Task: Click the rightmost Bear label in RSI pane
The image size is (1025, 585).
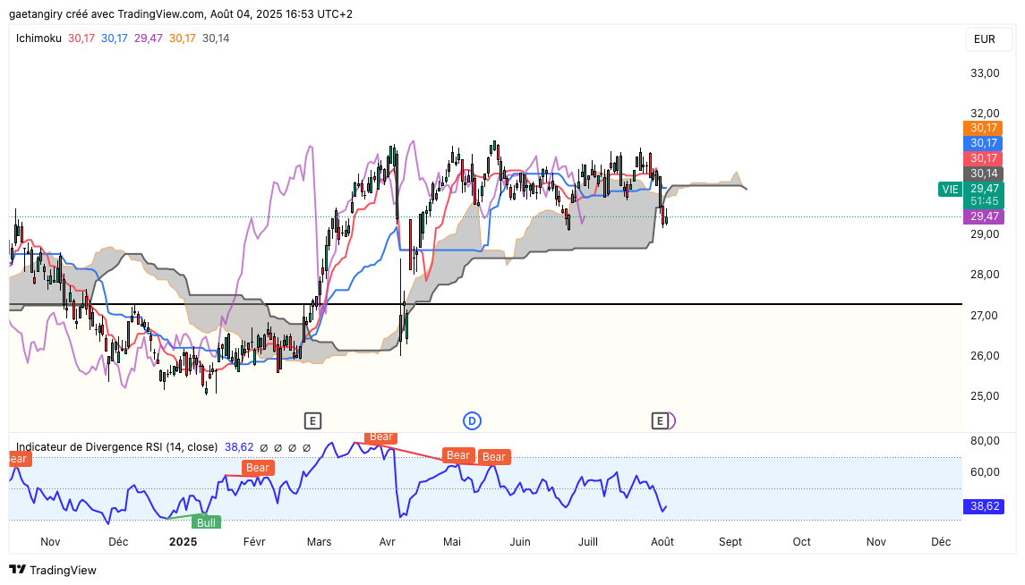Action: [x=493, y=456]
